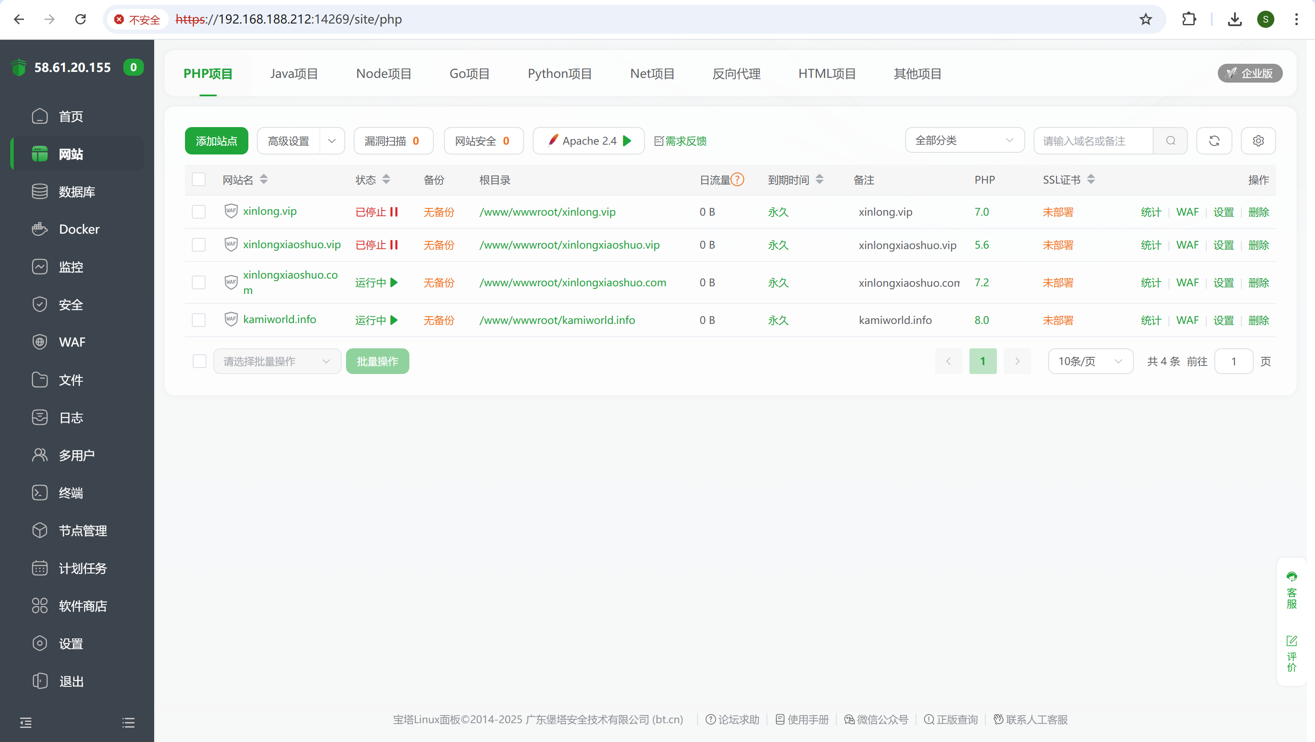
Task: Open the /www/wwwroot/xinlong.vip root directory link
Action: coord(547,212)
